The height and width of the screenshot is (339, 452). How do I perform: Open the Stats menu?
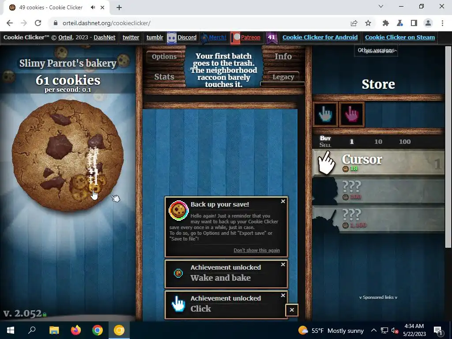point(164,77)
